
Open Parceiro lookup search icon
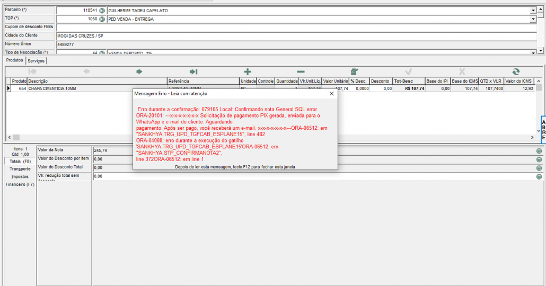coord(102,11)
